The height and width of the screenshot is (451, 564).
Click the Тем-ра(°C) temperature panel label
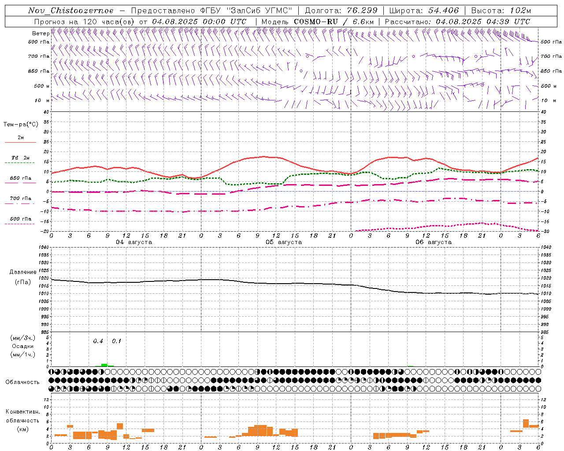(x=21, y=125)
